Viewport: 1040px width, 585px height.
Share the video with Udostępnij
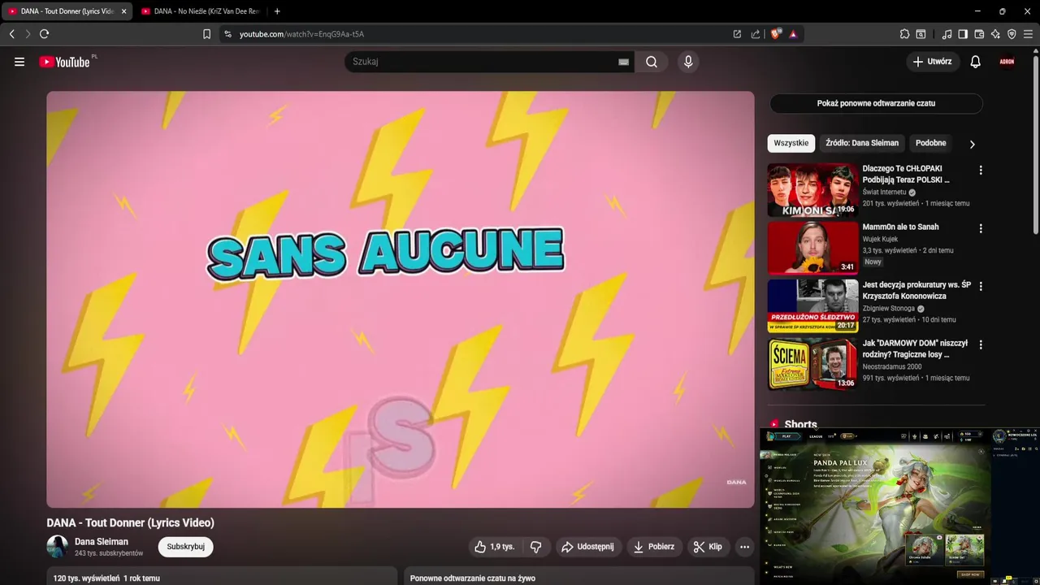point(589,547)
